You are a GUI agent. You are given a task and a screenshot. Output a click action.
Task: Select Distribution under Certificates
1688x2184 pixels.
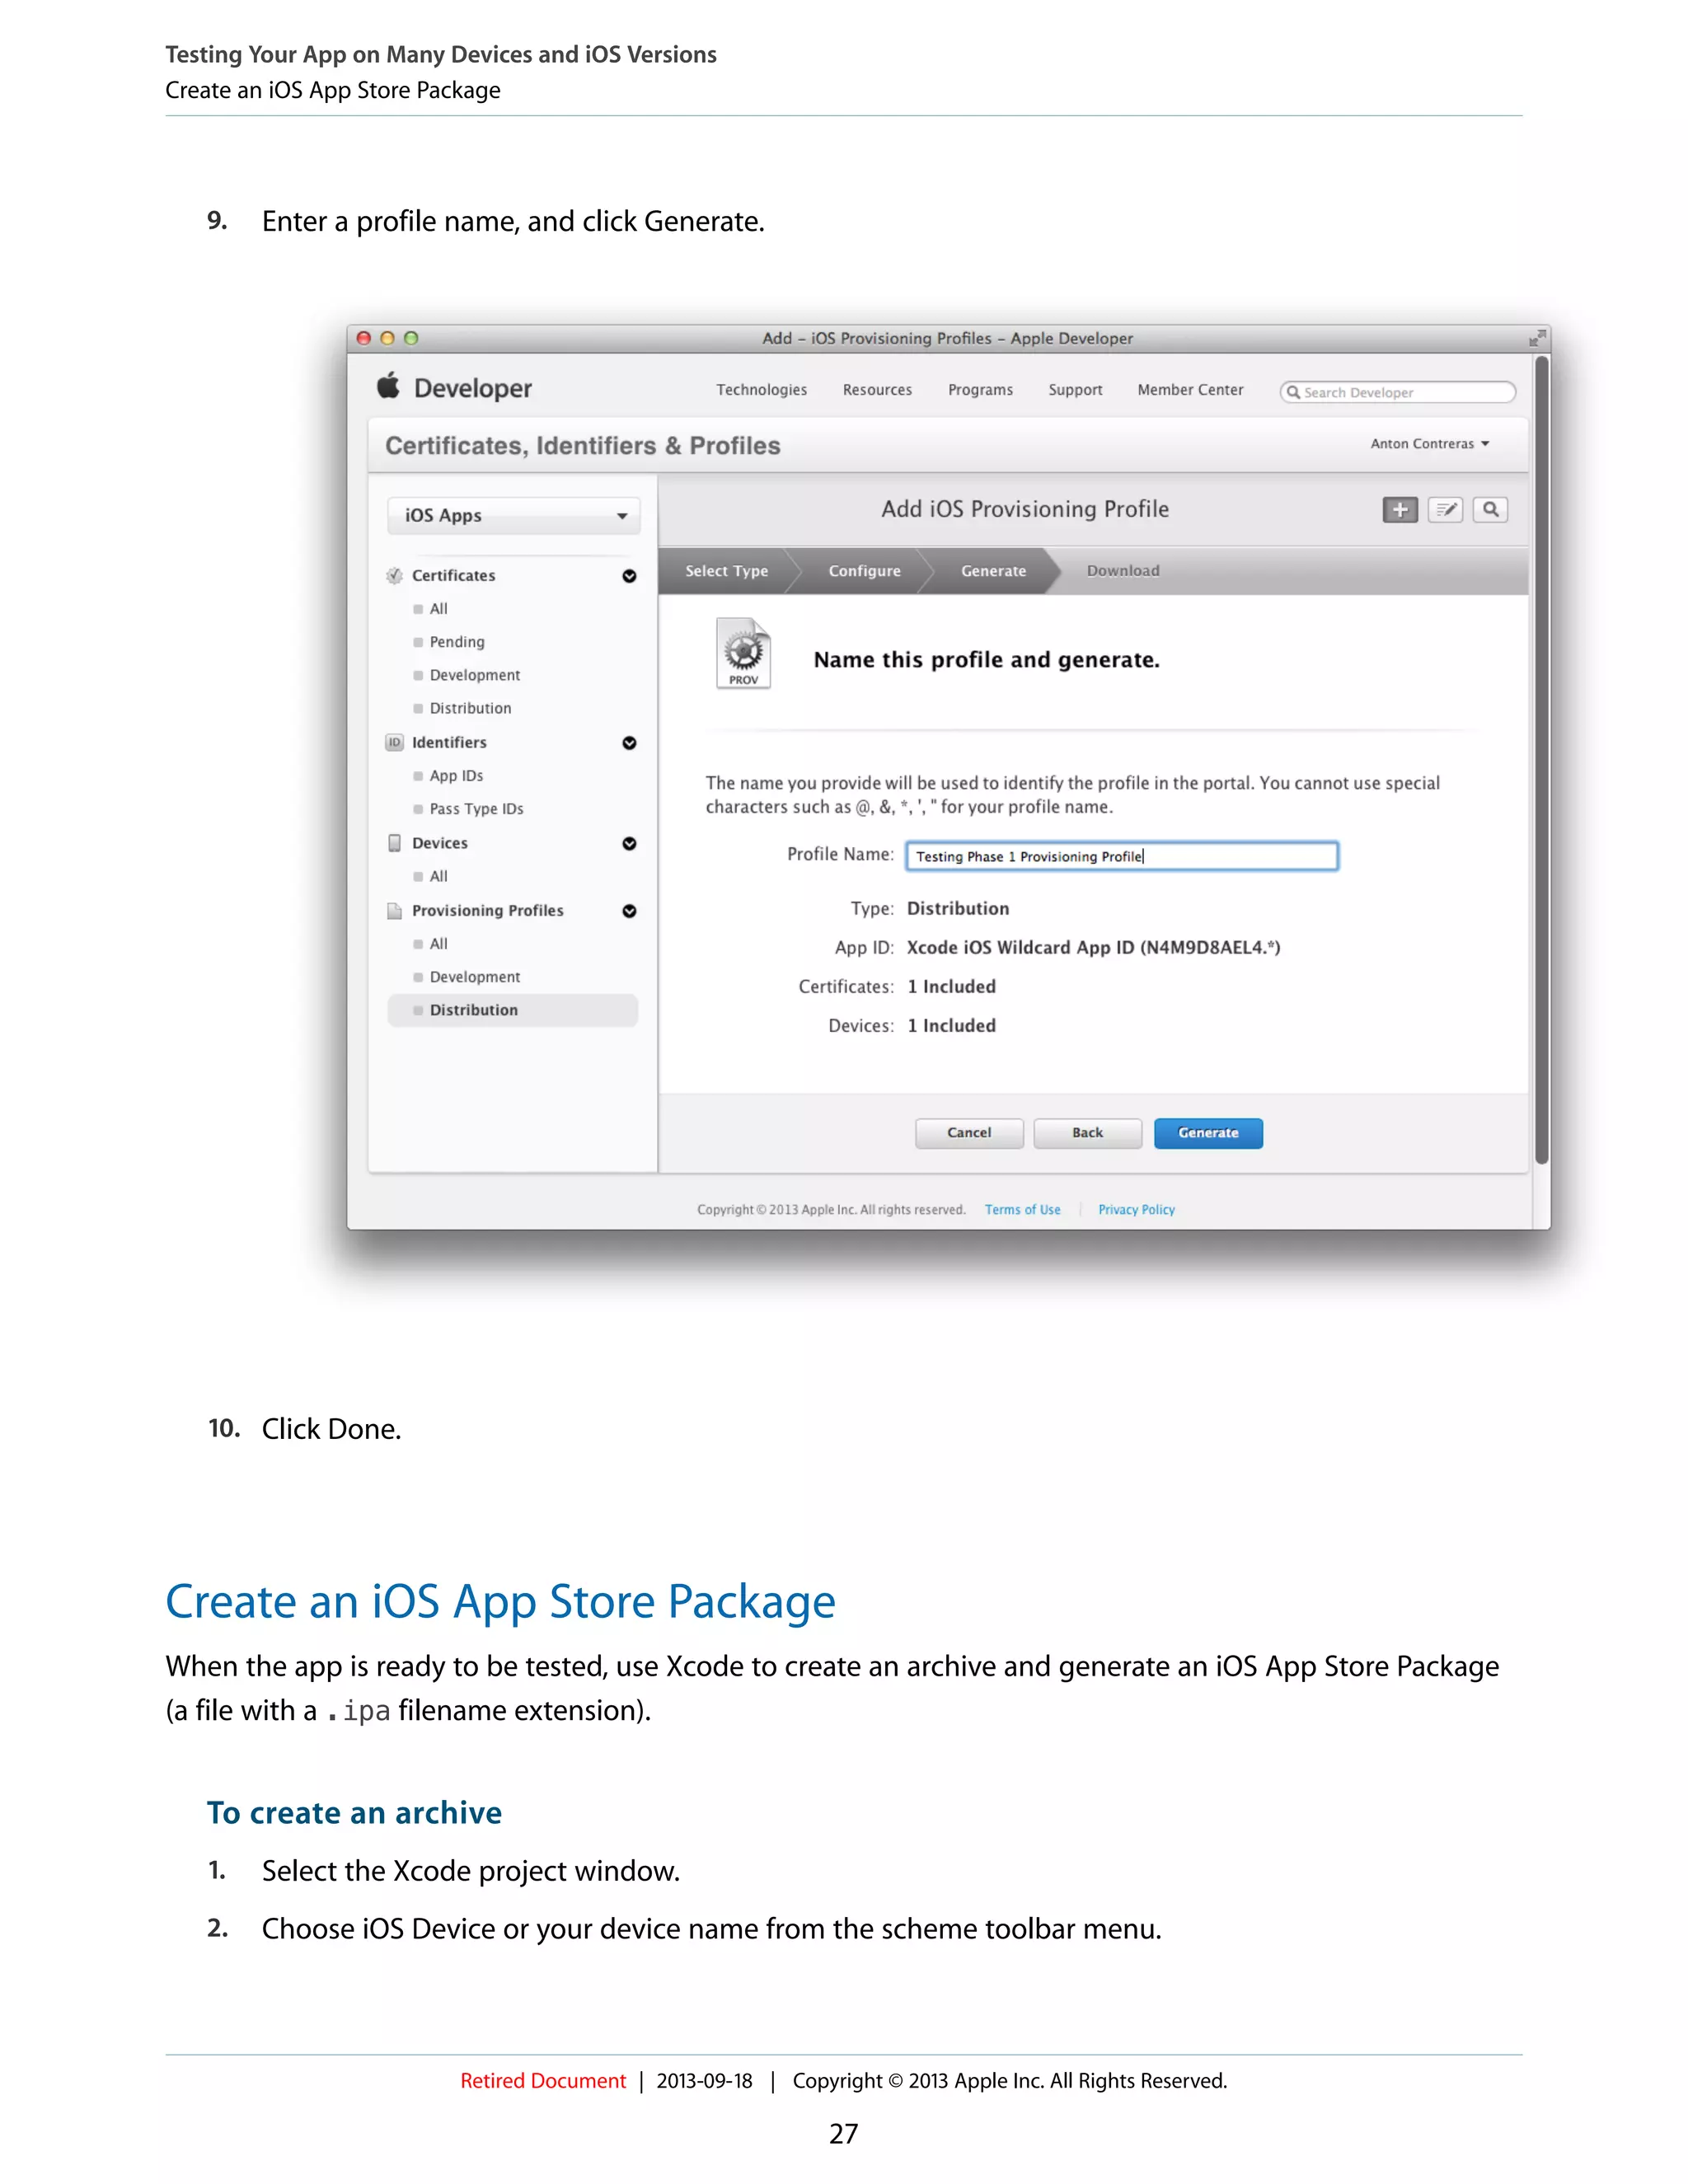470,708
